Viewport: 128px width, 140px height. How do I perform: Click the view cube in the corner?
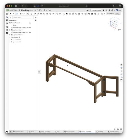click(115, 24)
